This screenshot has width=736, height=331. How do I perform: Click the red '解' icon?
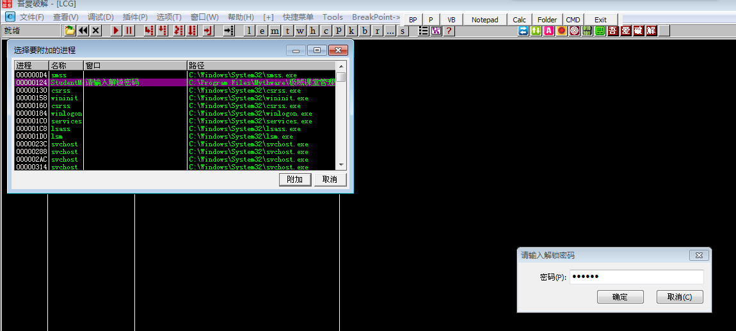click(651, 31)
